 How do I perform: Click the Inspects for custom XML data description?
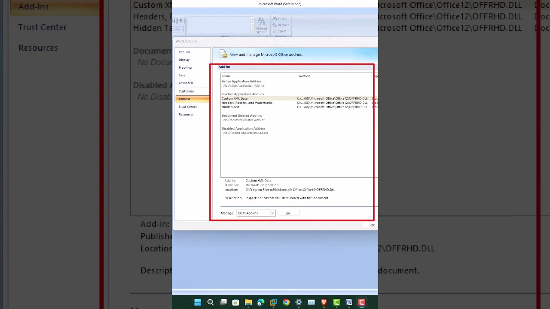(287, 198)
